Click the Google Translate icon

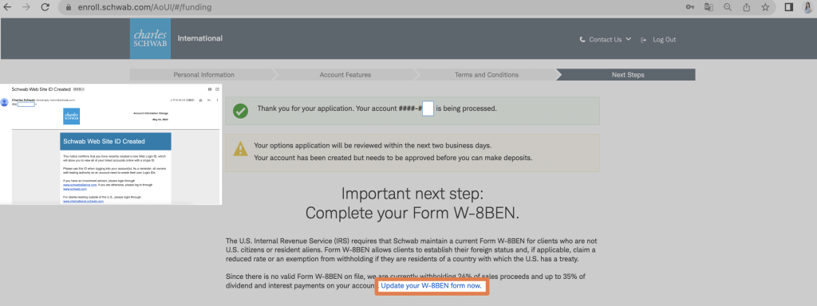pos(708,7)
